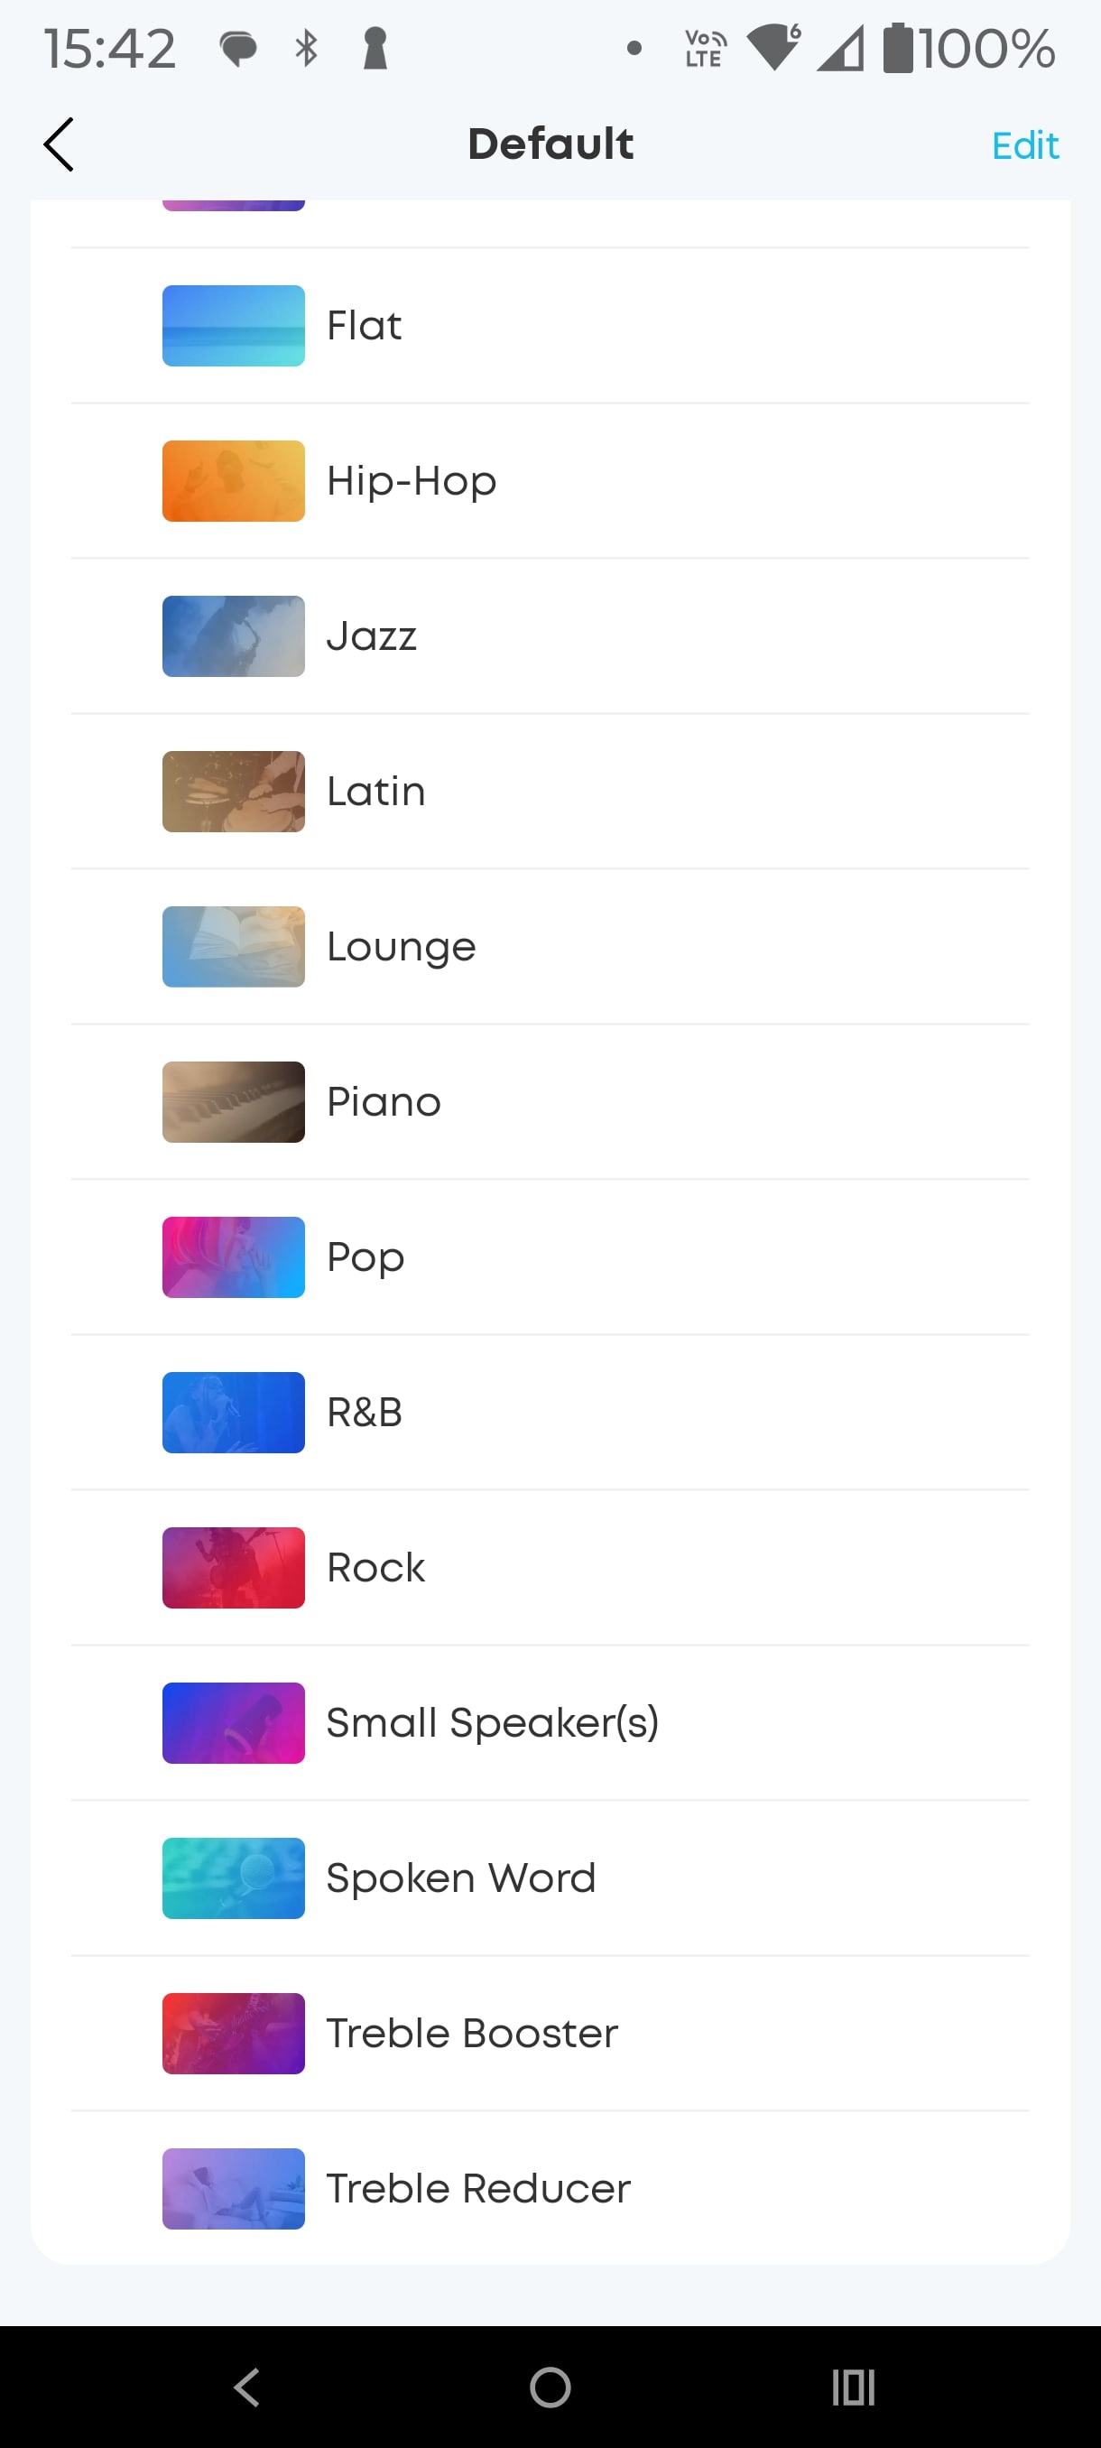Tap the red Rock thumbnail

233,1567
